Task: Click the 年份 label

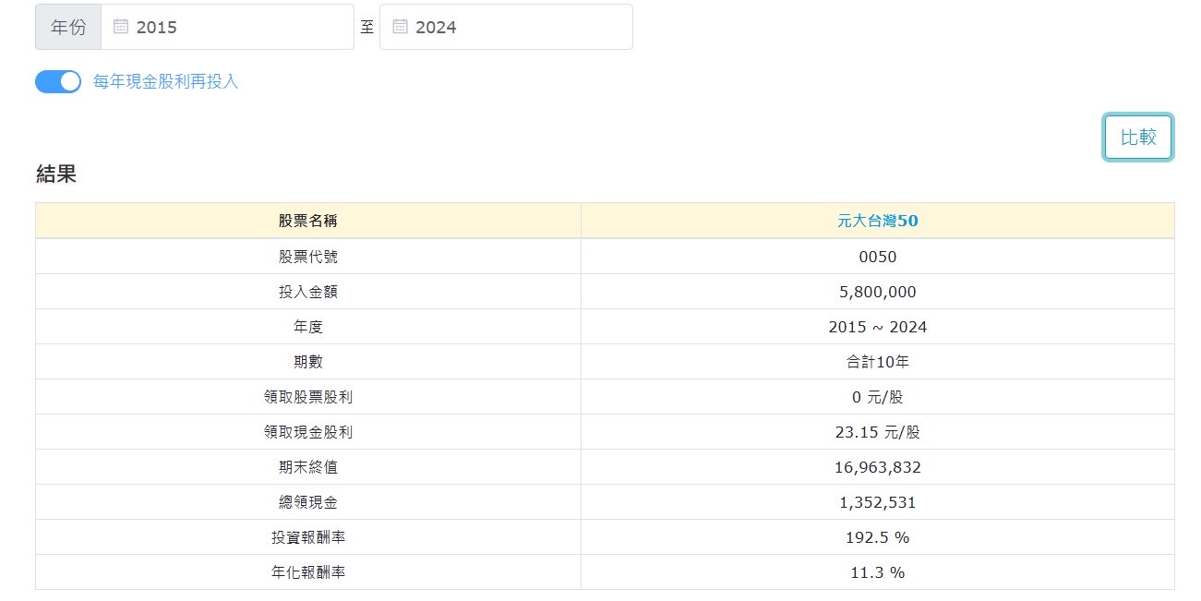Action: [68, 27]
